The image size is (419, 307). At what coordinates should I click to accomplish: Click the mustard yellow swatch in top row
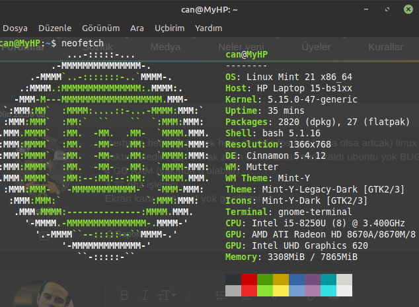tap(281, 279)
